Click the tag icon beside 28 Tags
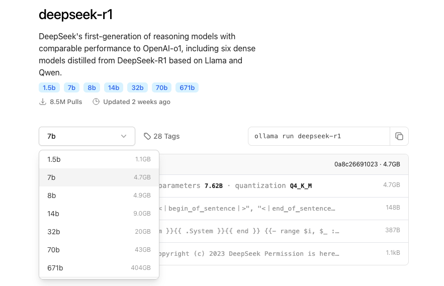The image size is (444, 286). click(x=147, y=136)
